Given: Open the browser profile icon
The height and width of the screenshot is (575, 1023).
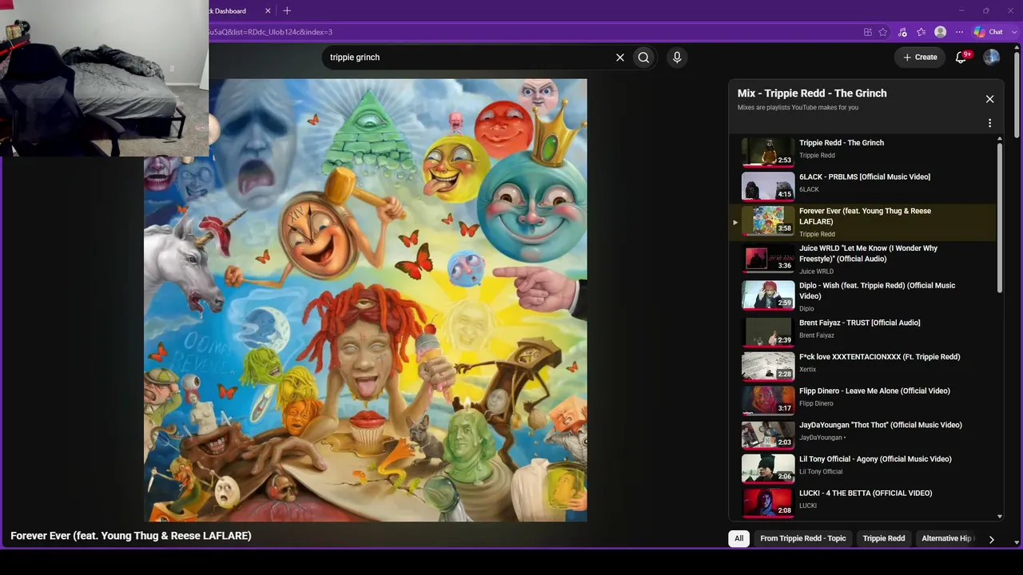Looking at the screenshot, I should pyautogui.click(x=941, y=32).
